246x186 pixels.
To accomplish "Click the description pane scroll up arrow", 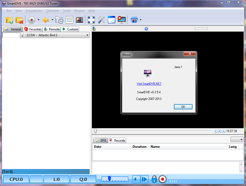I will tap(241, 164).
